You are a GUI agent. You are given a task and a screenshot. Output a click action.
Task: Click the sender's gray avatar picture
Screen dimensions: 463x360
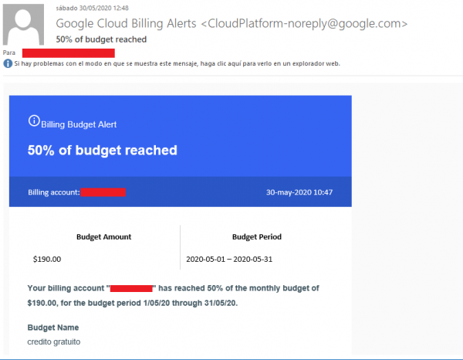point(23,24)
